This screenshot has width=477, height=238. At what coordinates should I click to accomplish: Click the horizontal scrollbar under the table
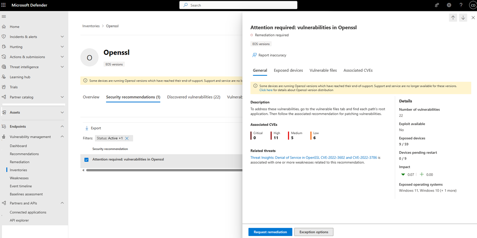[164, 170]
